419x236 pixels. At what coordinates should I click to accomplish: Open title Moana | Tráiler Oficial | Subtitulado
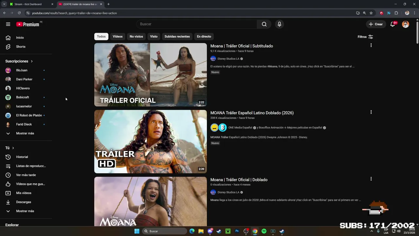point(242,46)
